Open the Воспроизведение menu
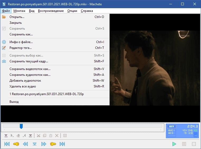Image resolution: width=201 pixels, height=149 pixels. 51,11
